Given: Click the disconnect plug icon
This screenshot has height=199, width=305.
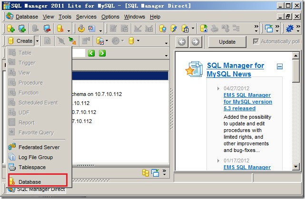Looking at the screenshot, I should (x=61, y=41).
